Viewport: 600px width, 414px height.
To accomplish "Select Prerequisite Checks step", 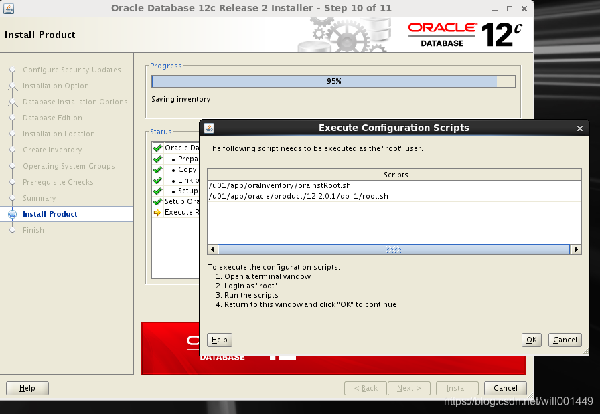I will coord(58,182).
